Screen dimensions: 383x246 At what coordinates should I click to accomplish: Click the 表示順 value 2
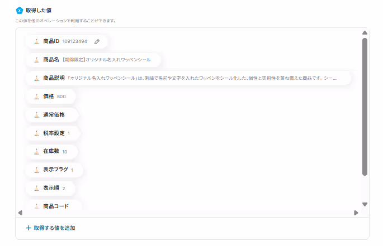(x=64, y=189)
